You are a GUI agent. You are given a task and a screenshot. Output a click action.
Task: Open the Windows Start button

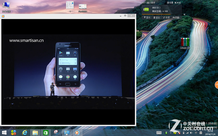coord(4,133)
